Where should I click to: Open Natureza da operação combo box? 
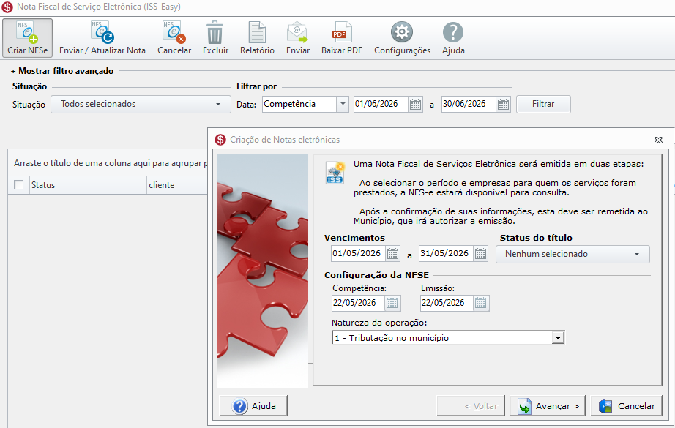448,338
